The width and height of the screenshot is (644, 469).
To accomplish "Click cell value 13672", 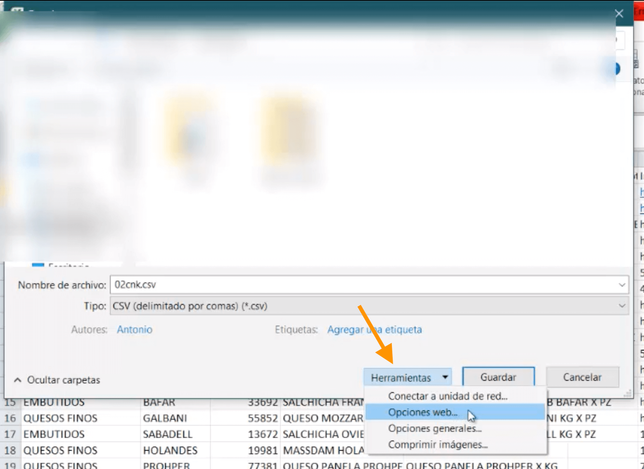I will 246,434.
